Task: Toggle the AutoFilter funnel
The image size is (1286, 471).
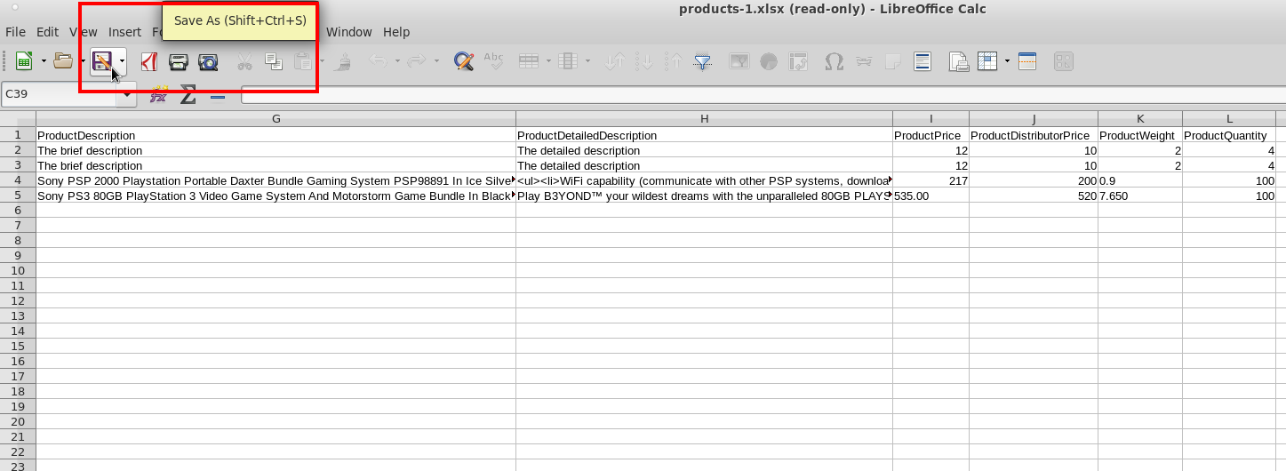Action: [x=703, y=61]
